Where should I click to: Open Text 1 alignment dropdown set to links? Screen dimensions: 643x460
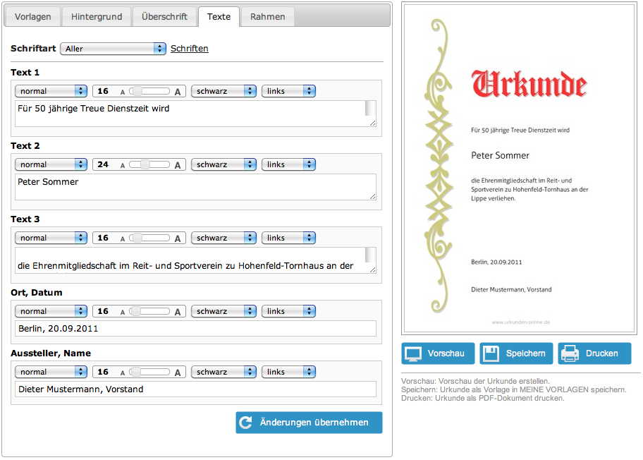pos(288,91)
